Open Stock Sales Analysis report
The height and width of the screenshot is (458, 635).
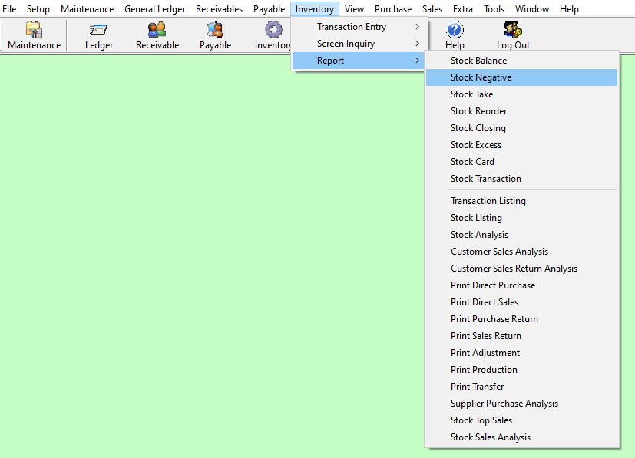pos(521,437)
